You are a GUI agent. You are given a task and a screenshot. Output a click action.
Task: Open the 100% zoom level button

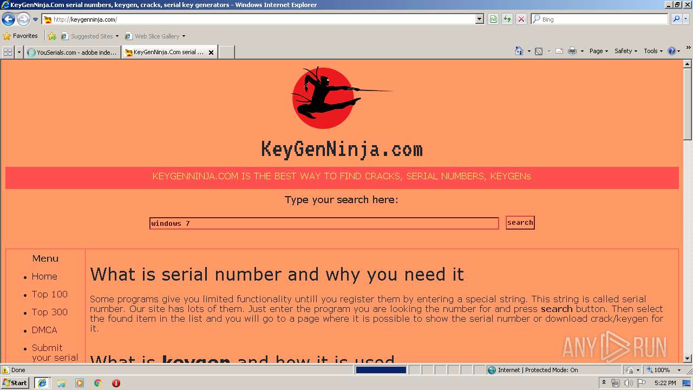tap(658, 370)
